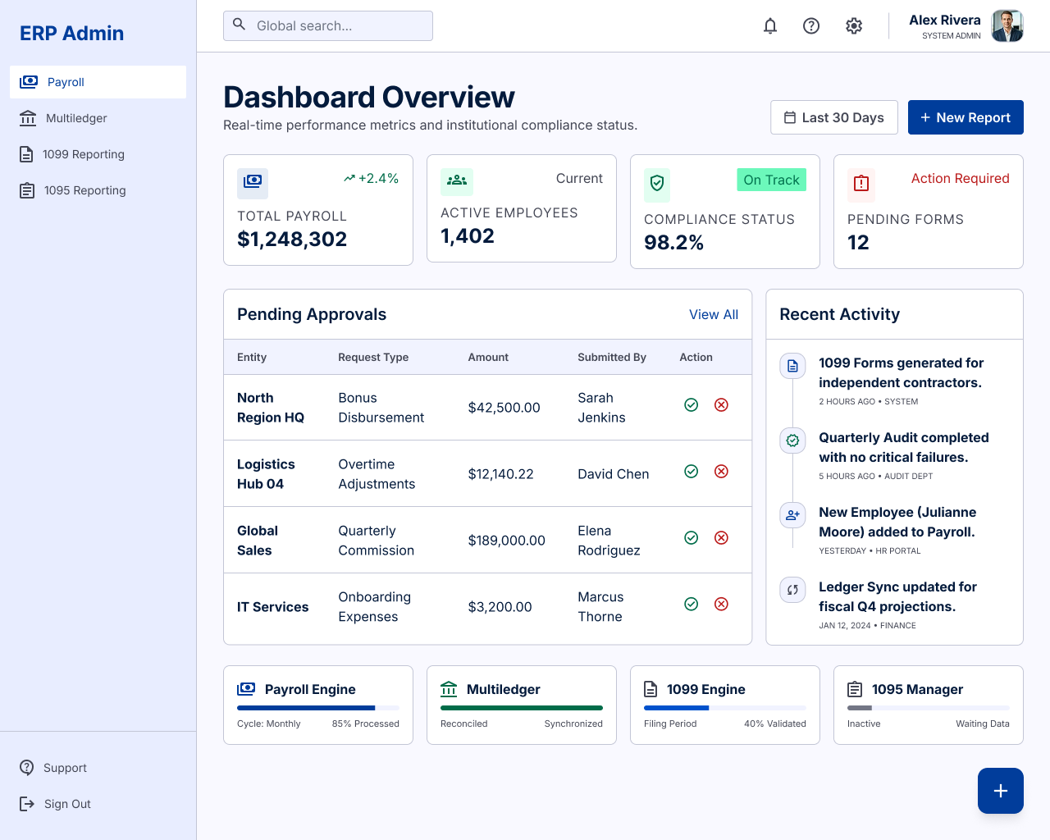Click the 85% Processed status text

coord(366,724)
